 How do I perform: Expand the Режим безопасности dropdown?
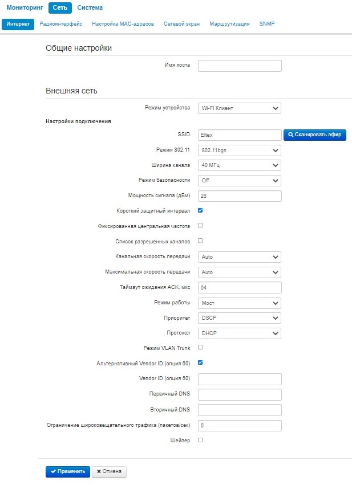click(x=240, y=181)
